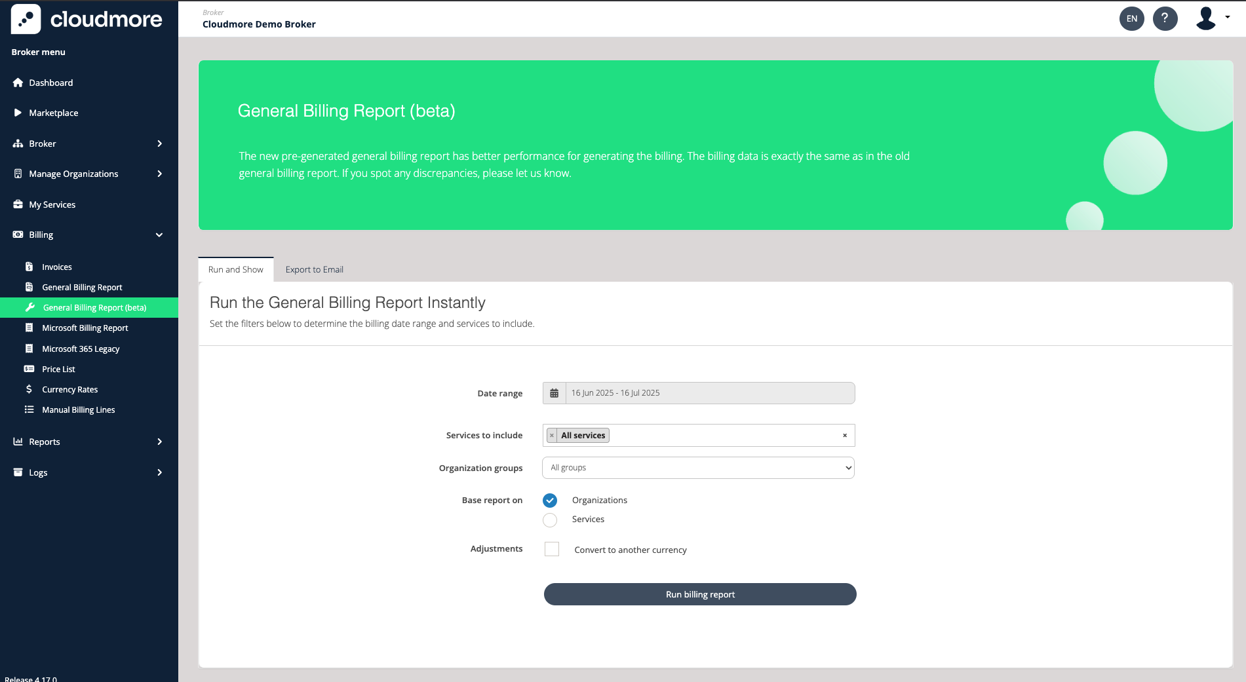
Task: Click the user profile avatar icon
Action: (1206, 18)
